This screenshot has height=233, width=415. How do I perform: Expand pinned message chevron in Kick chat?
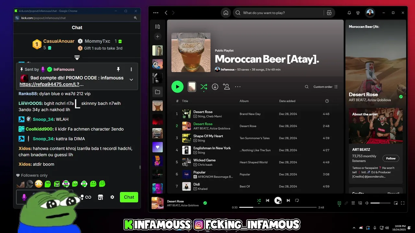[131, 80]
